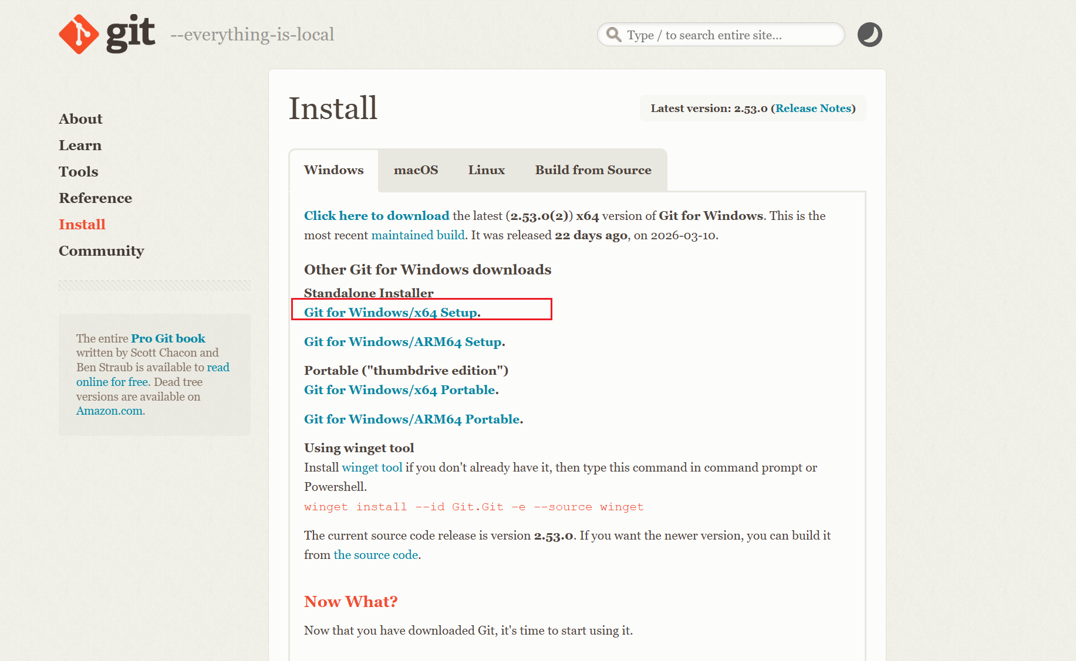Follow the source code link
Viewport: 1076px width, 661px height.
tap(376, 555)
